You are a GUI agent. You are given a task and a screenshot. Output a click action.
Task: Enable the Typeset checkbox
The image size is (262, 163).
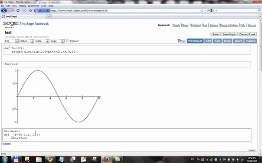[x=67, y=41]
